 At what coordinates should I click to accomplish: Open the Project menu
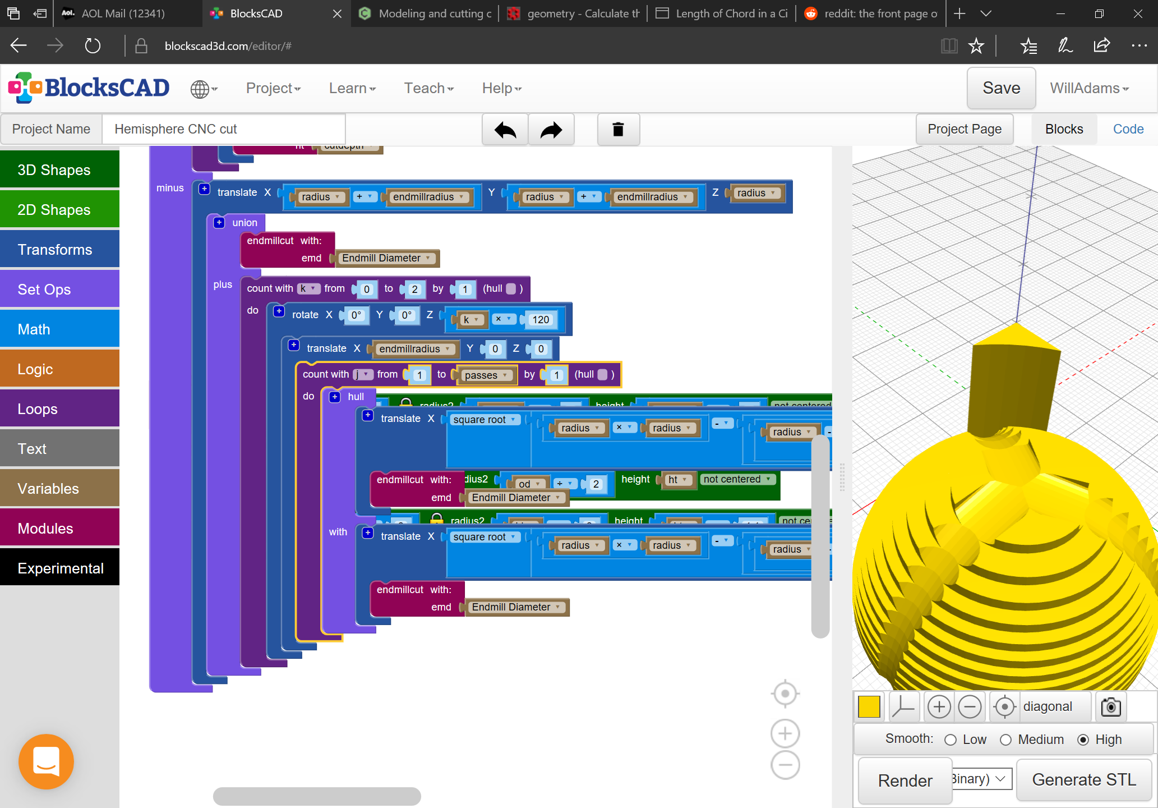pos(273,88)
